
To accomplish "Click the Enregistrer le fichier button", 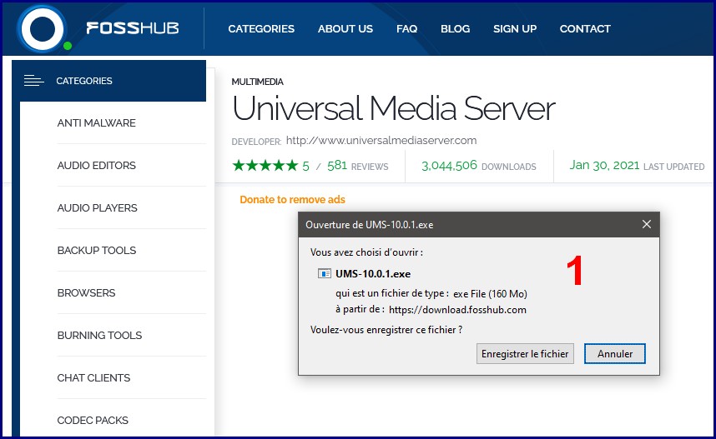I will [525, 354].
